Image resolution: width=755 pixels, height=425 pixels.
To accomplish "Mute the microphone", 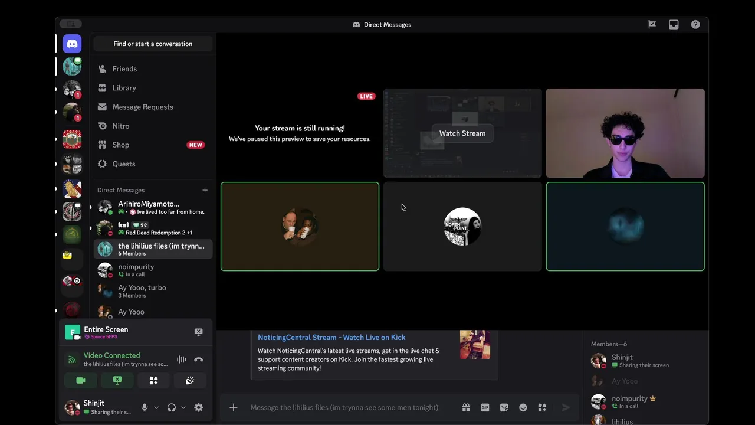I will point(145,407).
